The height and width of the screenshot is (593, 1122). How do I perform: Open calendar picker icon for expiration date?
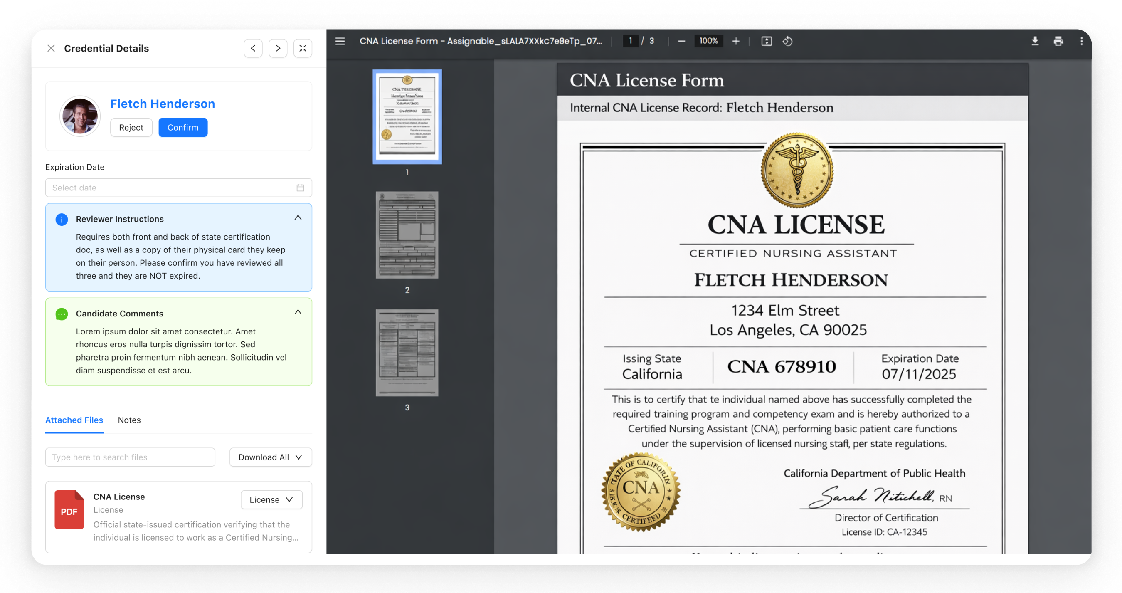pyautogui.click(x=301, y=188)
